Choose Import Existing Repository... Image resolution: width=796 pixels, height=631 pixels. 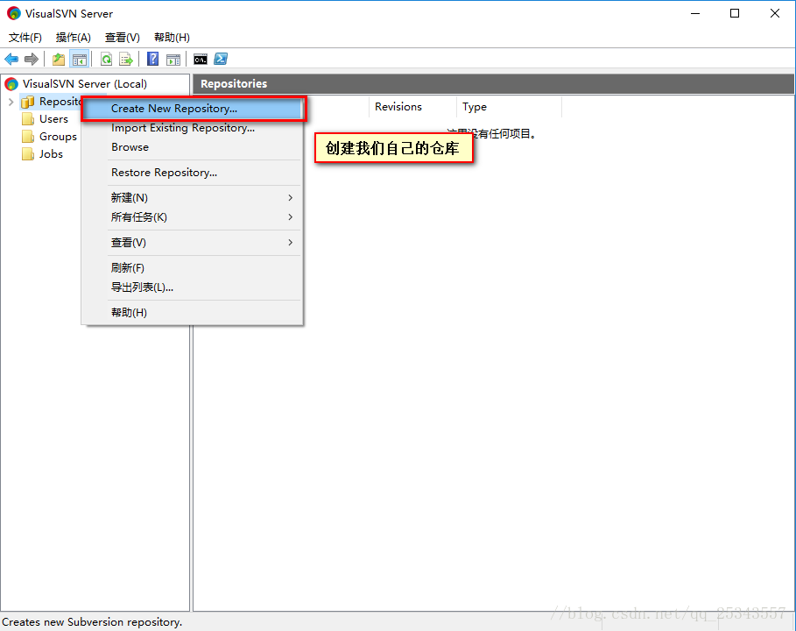(193, 128)
